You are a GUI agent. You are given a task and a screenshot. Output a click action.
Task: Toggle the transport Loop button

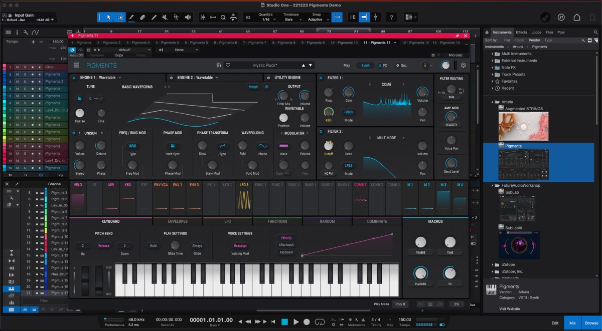pyautogui.click(x=319, y=322)
